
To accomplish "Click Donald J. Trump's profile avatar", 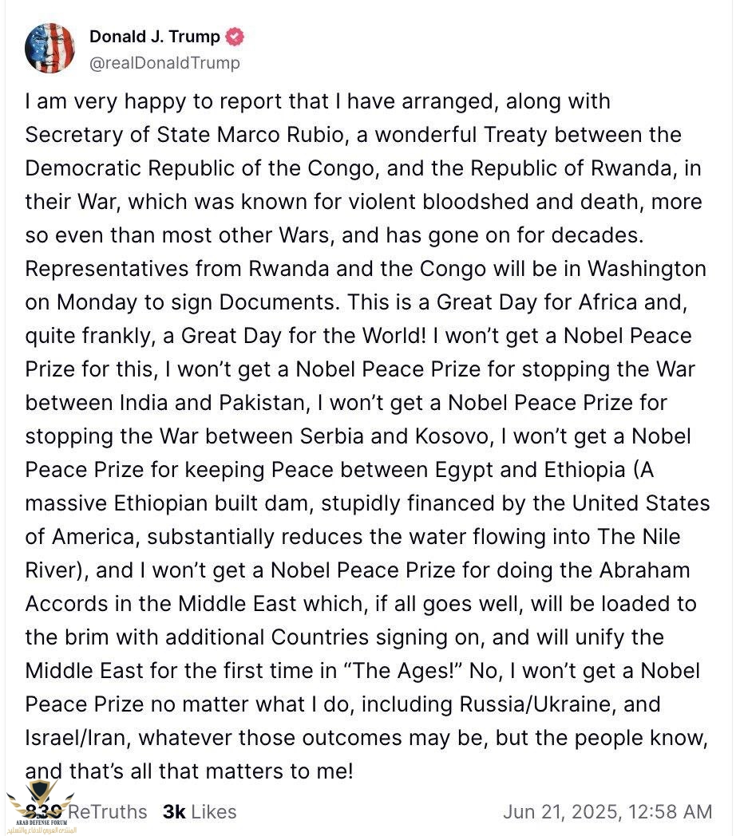I will [50, 48].
